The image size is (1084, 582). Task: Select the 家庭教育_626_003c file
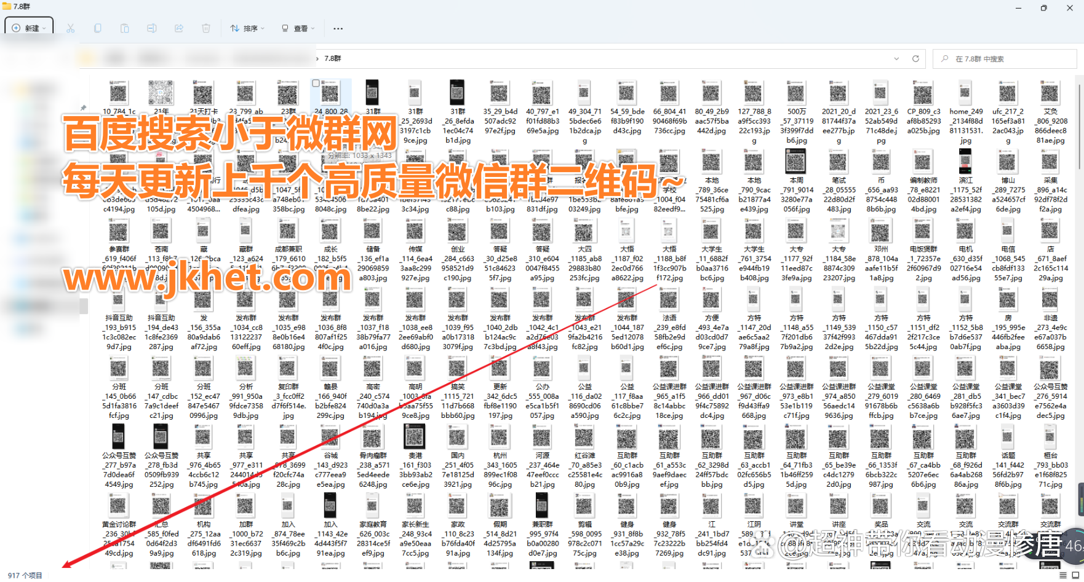click(x=373, y=525)
